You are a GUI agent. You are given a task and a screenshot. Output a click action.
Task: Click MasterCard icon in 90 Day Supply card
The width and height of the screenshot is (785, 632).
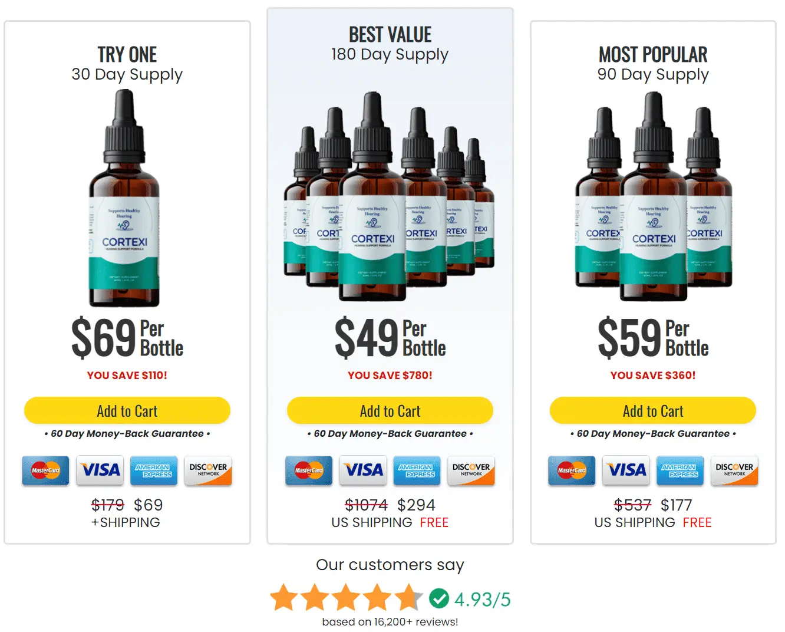[572, 470]
